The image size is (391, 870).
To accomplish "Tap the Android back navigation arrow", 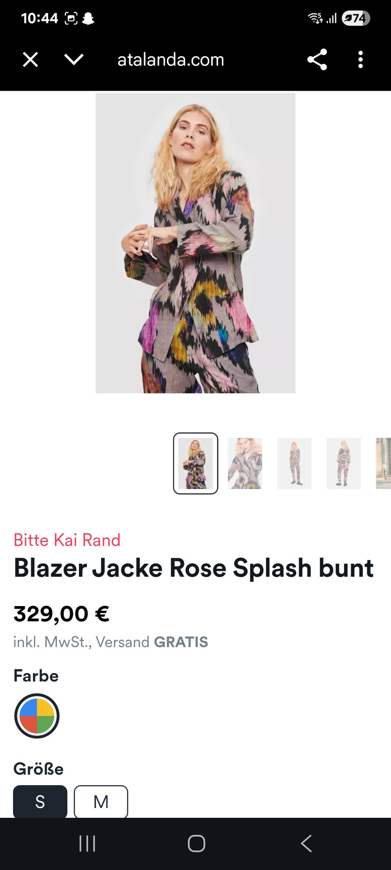I will (x=306, y=843).
